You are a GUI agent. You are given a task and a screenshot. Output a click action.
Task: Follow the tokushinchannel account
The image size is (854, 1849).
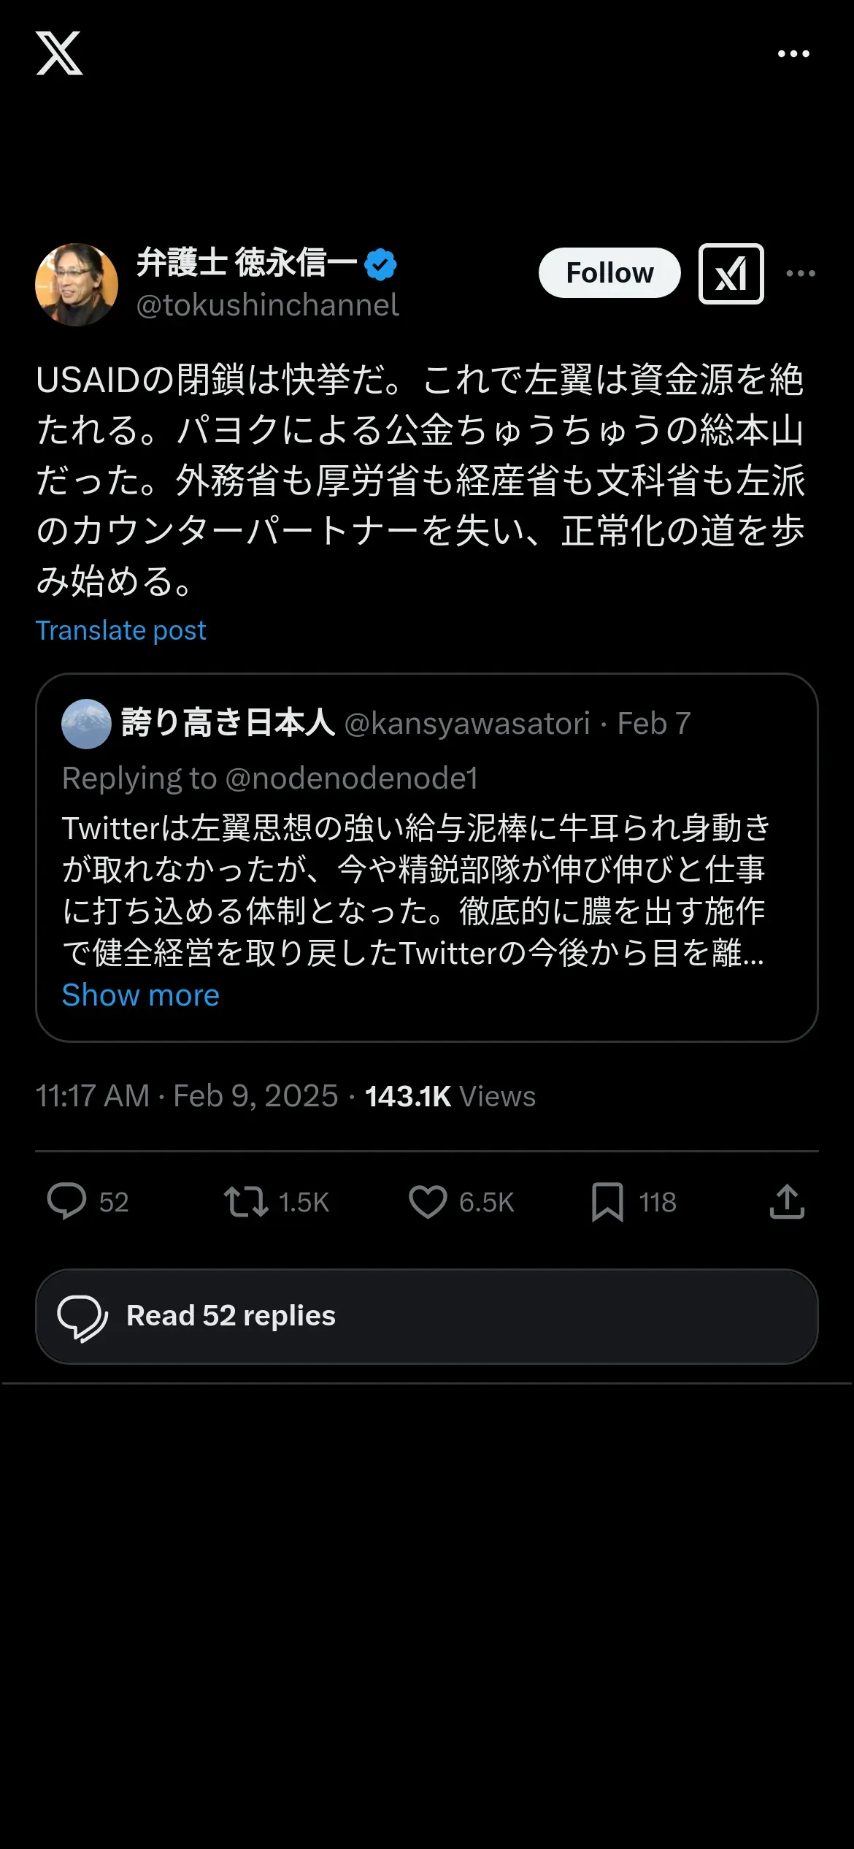pos(609,273)
